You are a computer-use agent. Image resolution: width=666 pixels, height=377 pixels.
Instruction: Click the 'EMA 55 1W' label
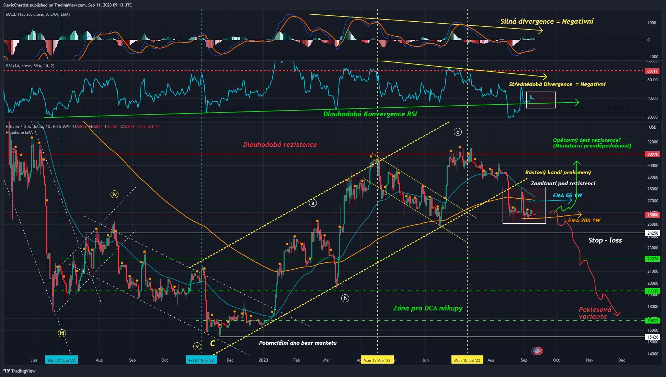567,196
